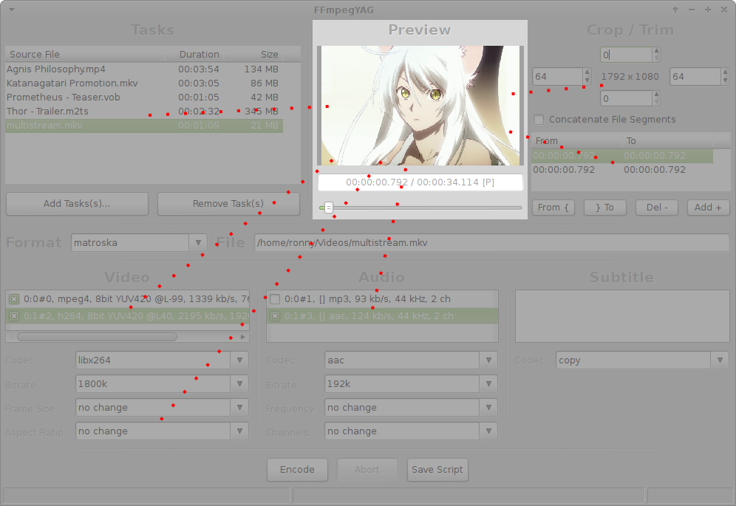
Task: Increase the top crop spinner value
Action: click(657, 51)
